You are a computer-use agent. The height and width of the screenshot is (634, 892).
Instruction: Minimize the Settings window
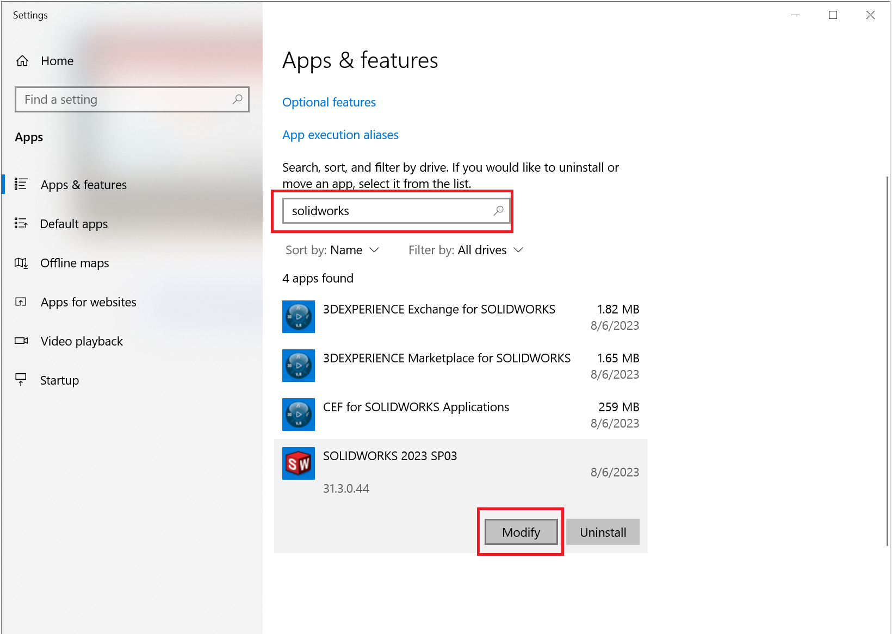795,15
